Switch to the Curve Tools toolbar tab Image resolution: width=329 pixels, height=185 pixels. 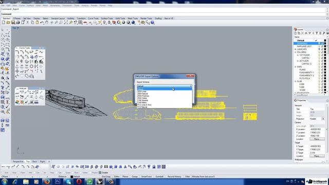point(93,18)
